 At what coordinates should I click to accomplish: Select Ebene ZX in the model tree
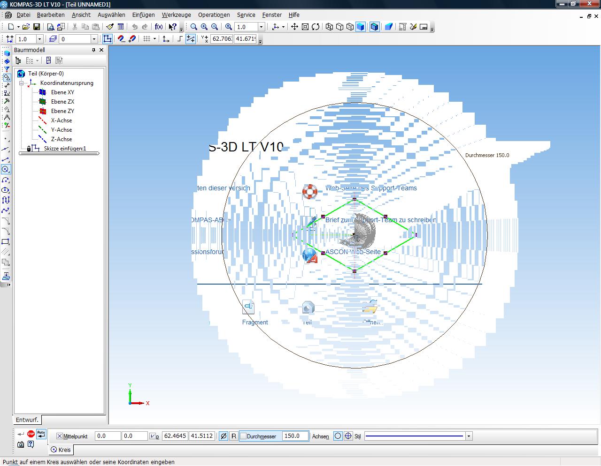[62, 102]
